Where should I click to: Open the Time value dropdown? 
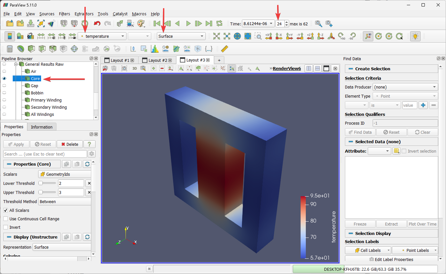258,24
